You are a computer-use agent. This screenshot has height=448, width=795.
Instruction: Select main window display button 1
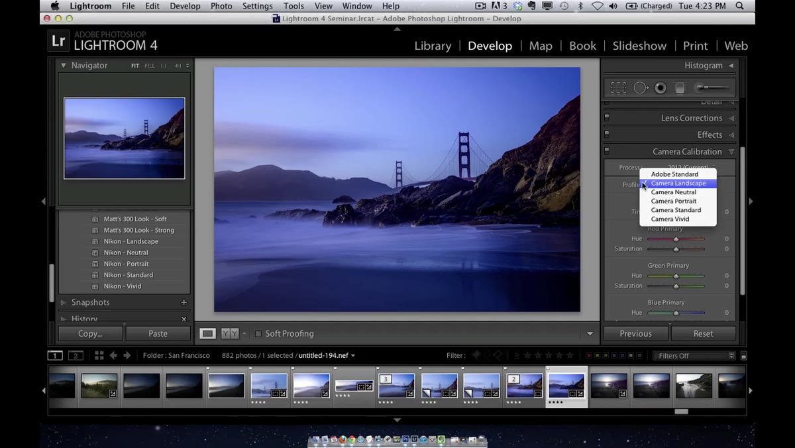point(55,355)
